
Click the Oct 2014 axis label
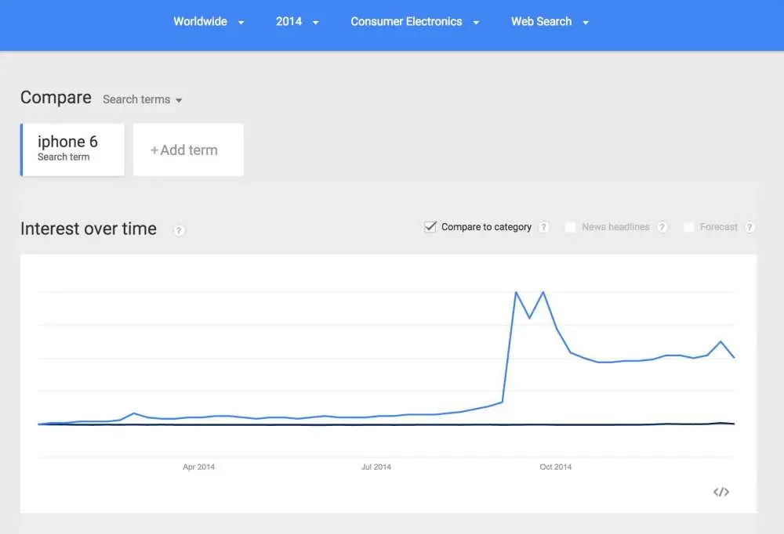556,467
